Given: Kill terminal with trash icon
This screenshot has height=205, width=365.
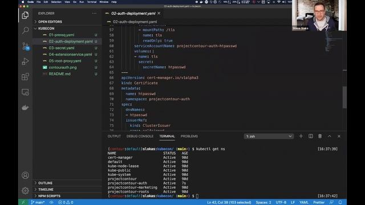Looking at the screenshot, I should click(x=320, y=136).
